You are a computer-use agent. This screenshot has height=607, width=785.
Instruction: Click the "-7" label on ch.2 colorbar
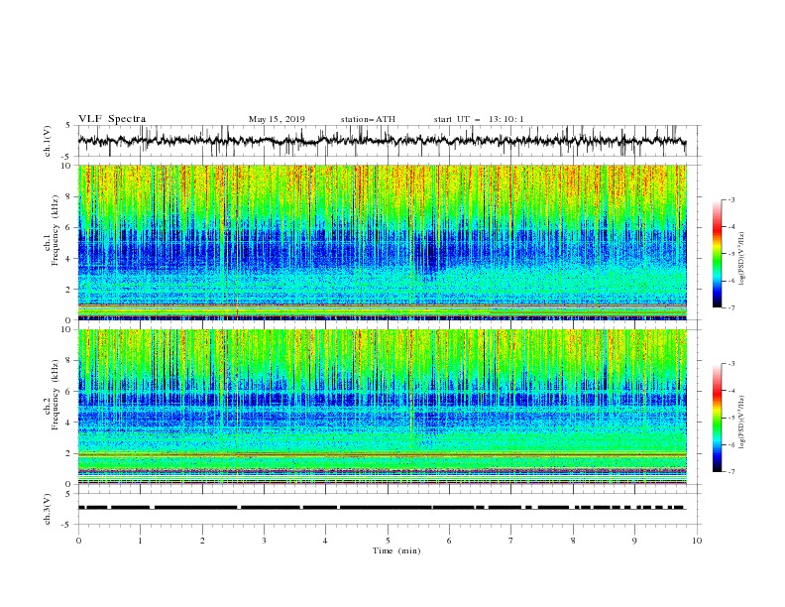click(730, 472)
